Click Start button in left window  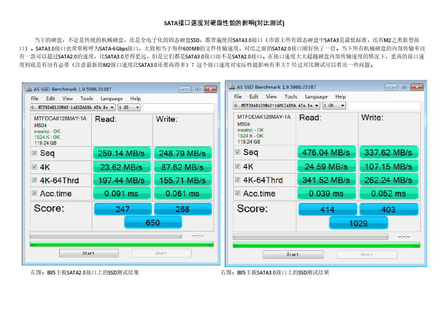point(89,253)
